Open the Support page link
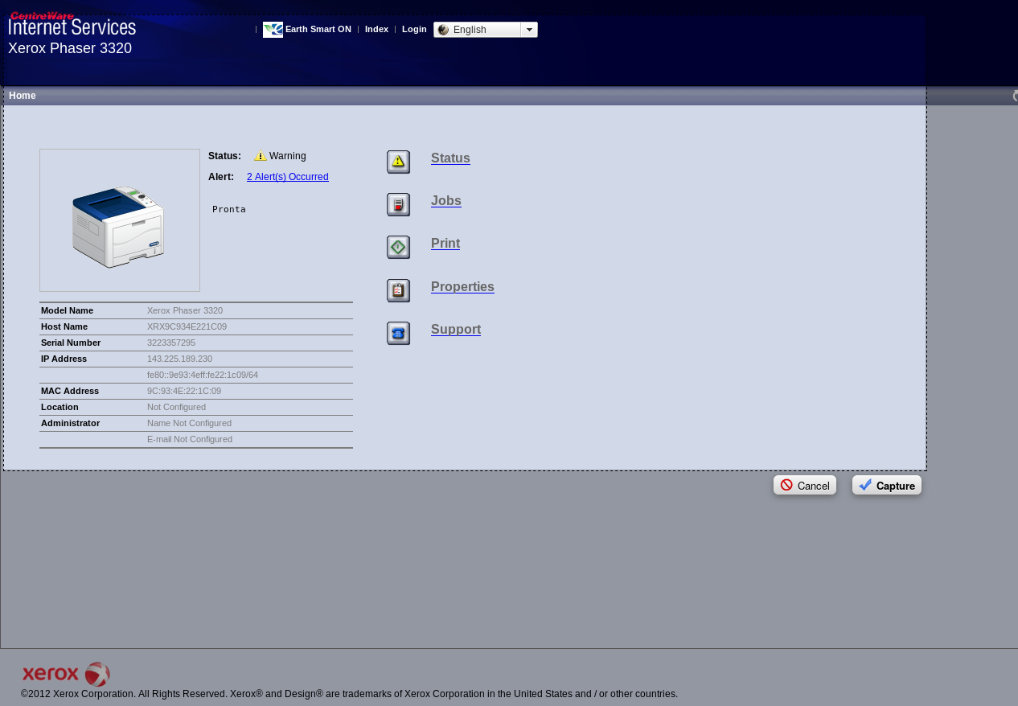Image resolution: width=1018 pixels, height=706 pixels. (456, 330)
